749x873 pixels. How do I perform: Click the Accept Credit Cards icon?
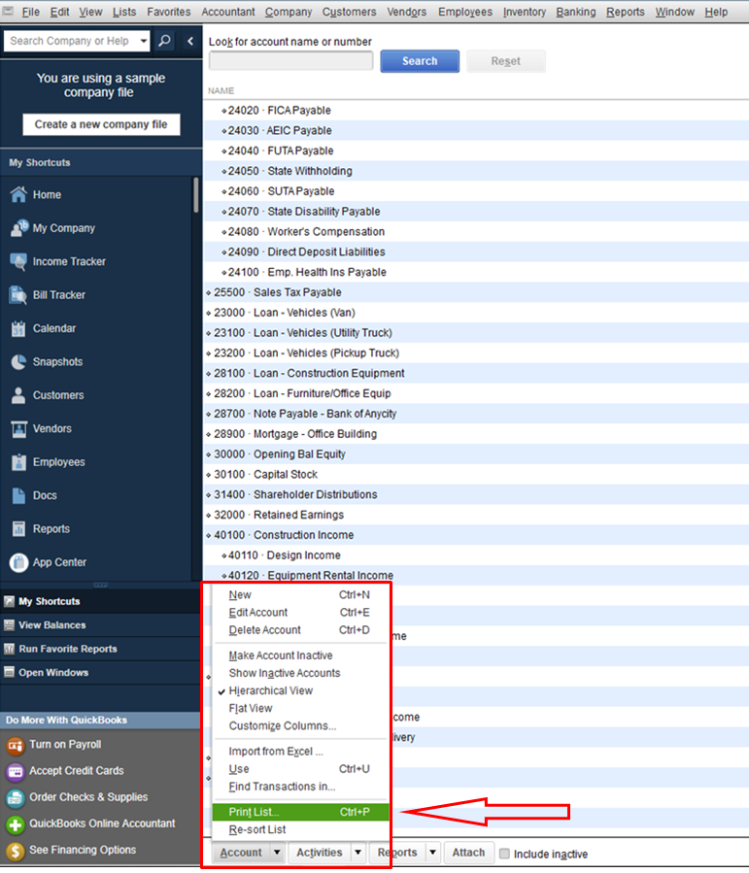(15, 771)
